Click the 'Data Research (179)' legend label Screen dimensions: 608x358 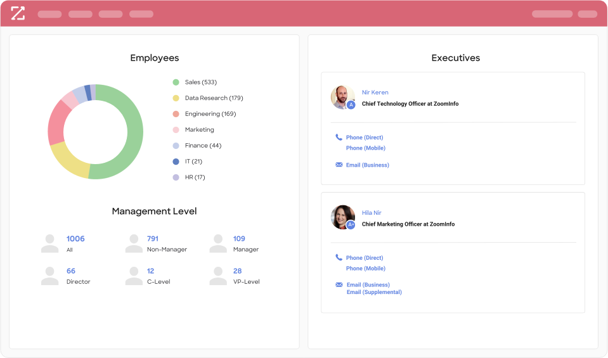214,98
